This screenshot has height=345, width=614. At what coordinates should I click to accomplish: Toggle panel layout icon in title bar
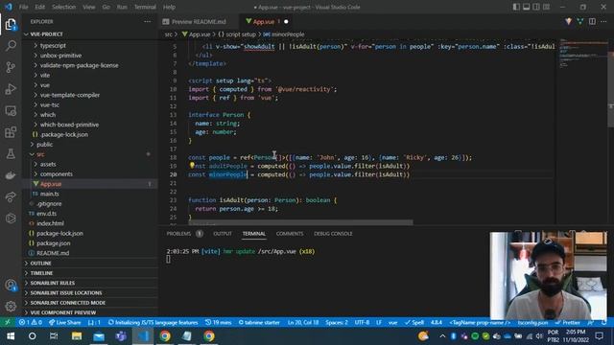[527, 7]
